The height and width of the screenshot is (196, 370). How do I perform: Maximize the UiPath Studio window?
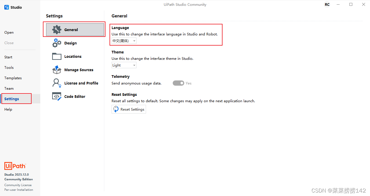pos(351,4)
